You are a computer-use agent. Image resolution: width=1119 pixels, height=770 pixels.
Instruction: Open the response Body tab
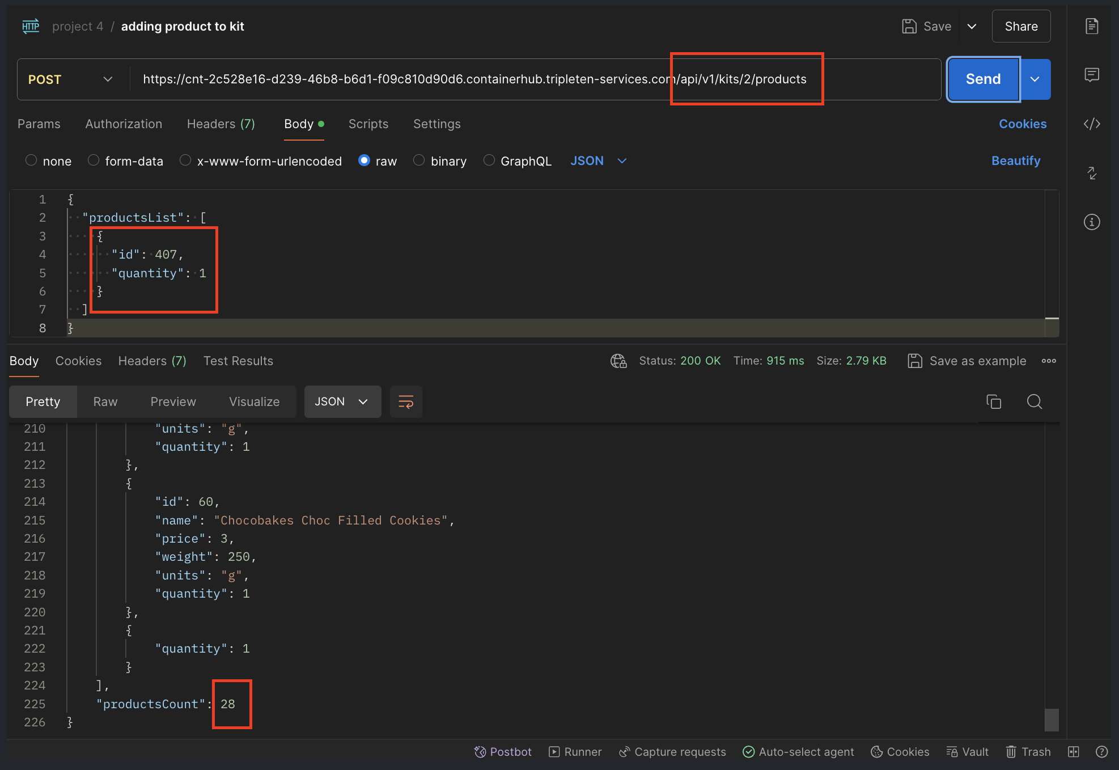pos(24,361)
